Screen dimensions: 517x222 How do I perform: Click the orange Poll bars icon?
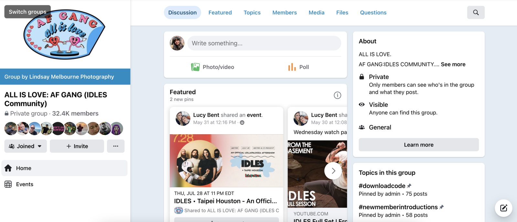point(292,67)
